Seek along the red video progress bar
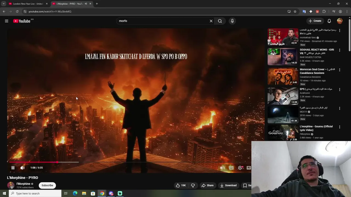The height and width of the screenshot is (197, 351). (x=33, y=162)
